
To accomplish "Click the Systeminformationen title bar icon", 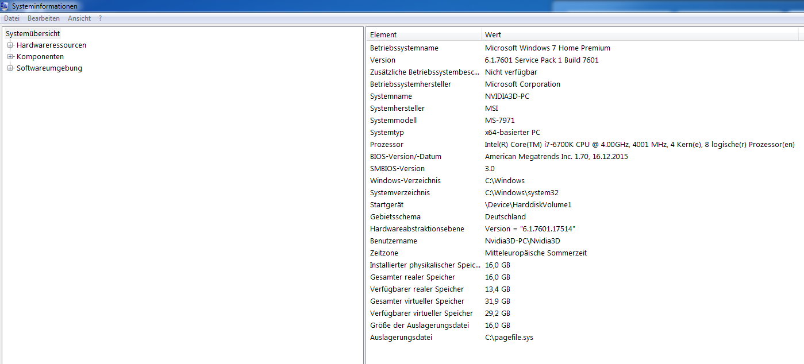I will [5, 6].
